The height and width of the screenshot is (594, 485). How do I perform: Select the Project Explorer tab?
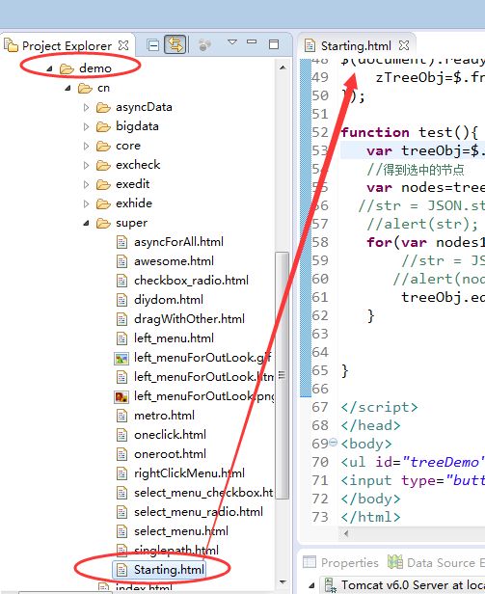[67, 46]
